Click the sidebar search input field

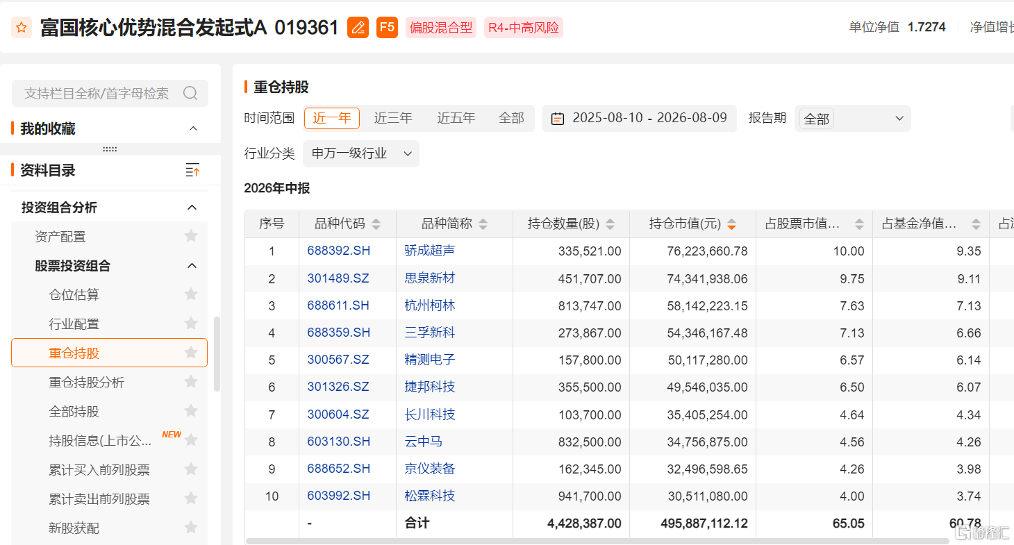[110, 93]
